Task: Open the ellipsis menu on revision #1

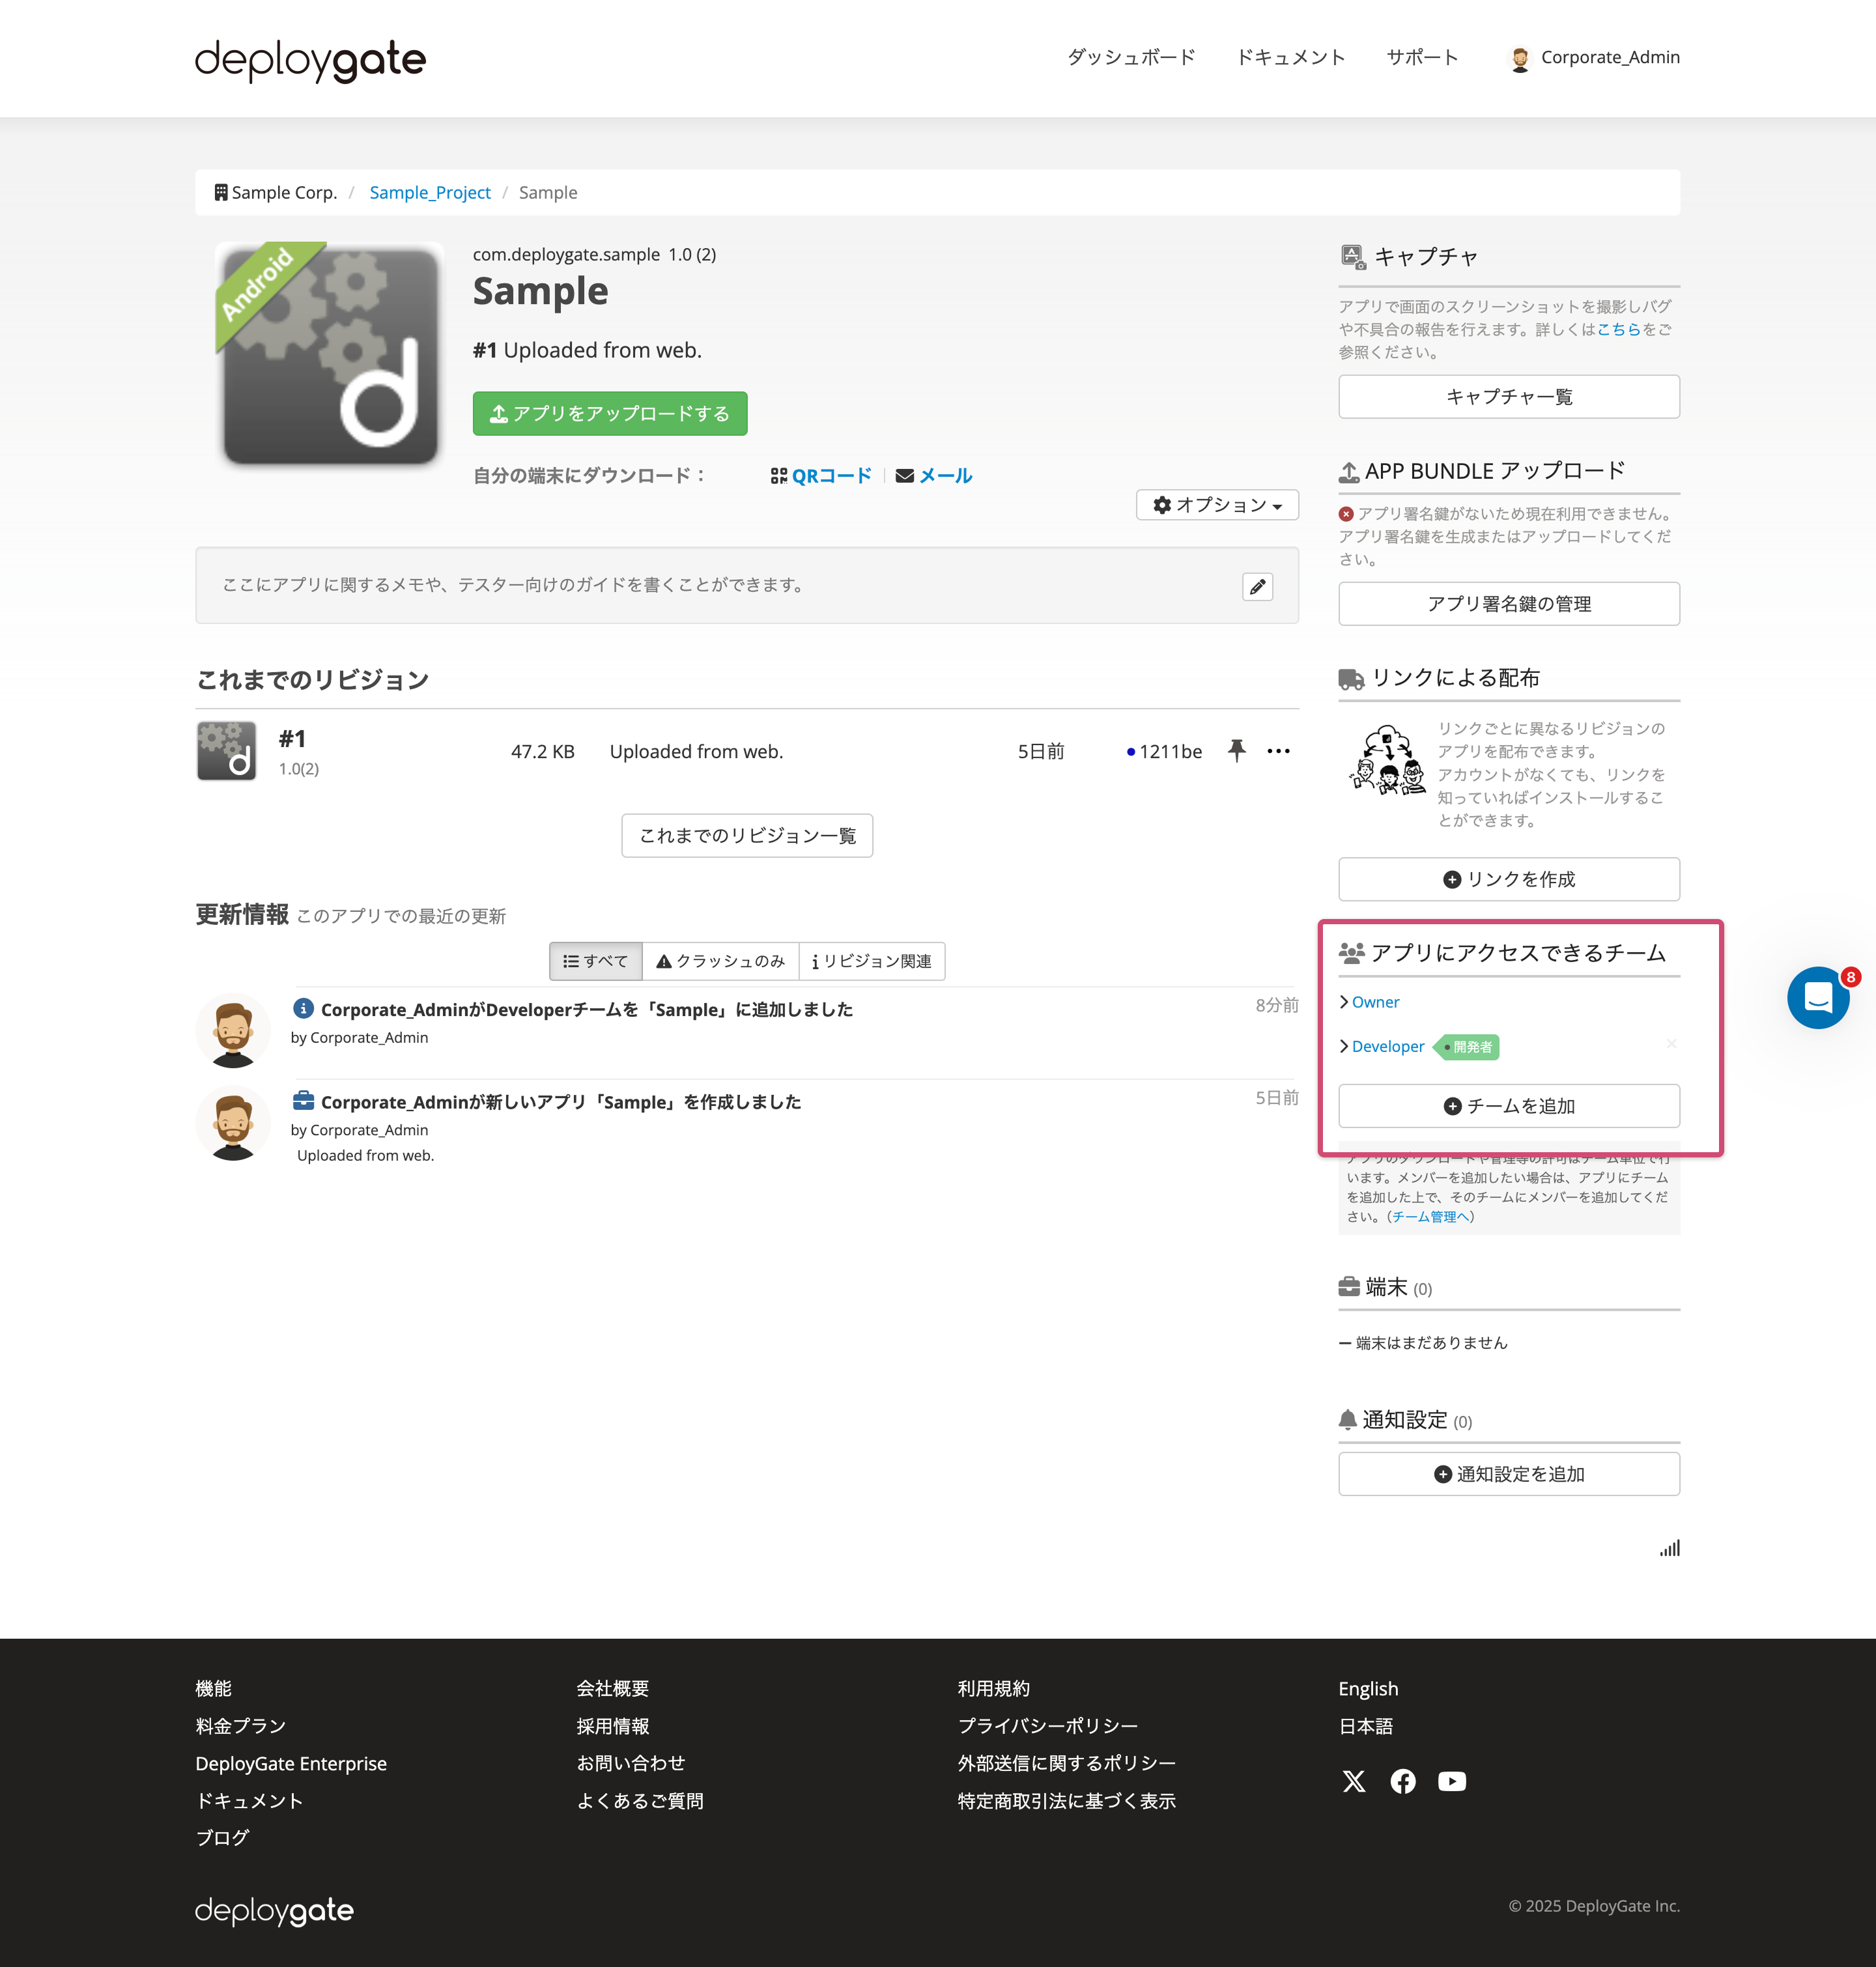Action: coord(1279,751)
